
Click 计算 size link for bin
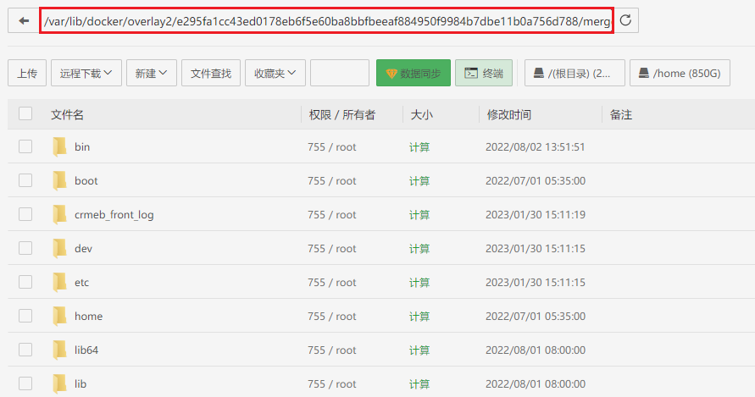(419, 147)
